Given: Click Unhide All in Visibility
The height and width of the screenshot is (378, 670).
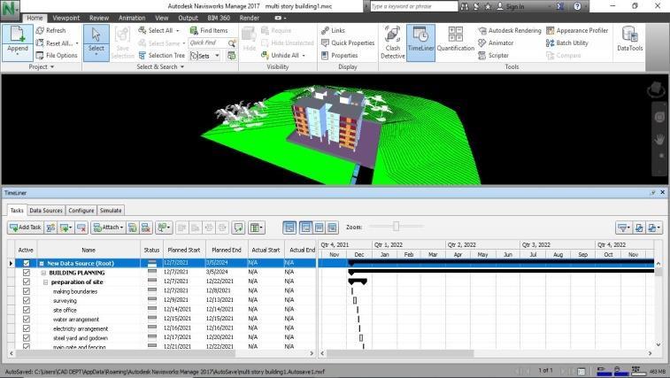Looking at the screenshot, I should (283, 55).
